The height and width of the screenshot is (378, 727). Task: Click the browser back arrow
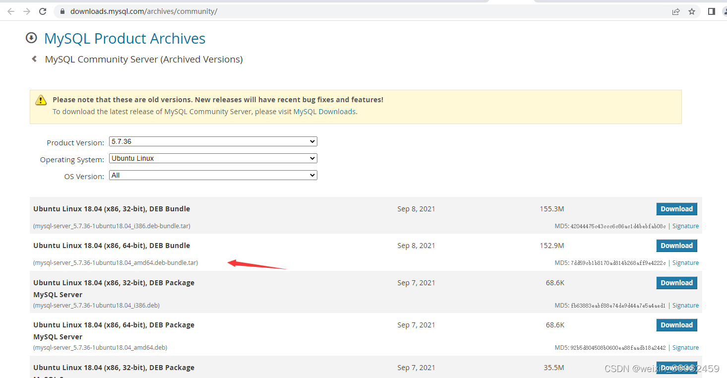click(x=11, y=11)
